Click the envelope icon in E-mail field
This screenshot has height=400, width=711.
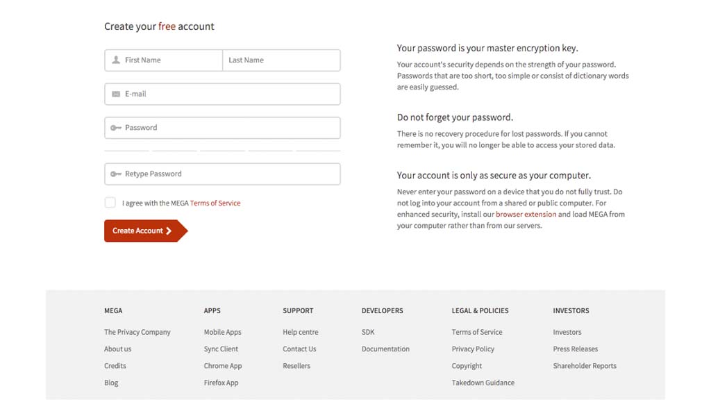point(116,94)
